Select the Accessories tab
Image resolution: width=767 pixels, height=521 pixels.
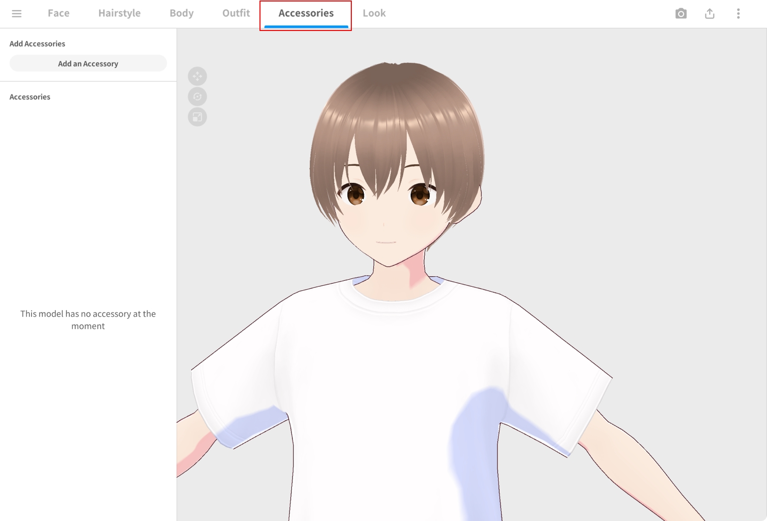306,13
